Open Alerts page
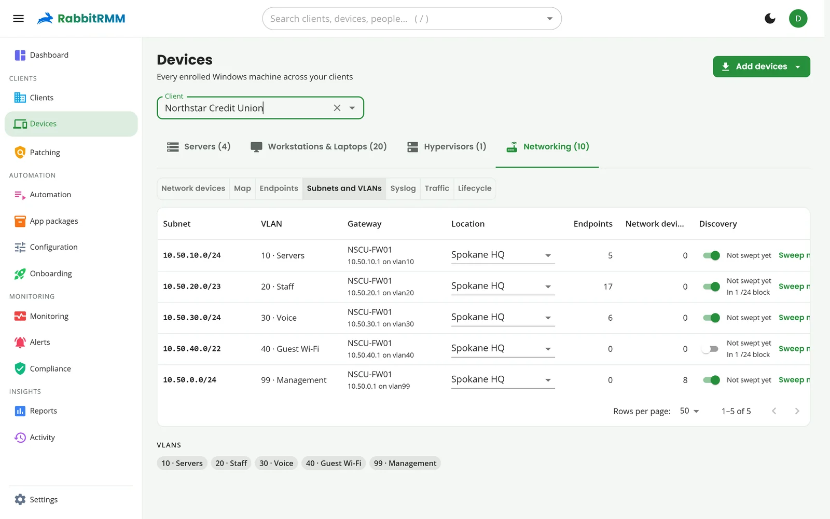The height and width of the screenshot is (519, 830). (71, 342)
